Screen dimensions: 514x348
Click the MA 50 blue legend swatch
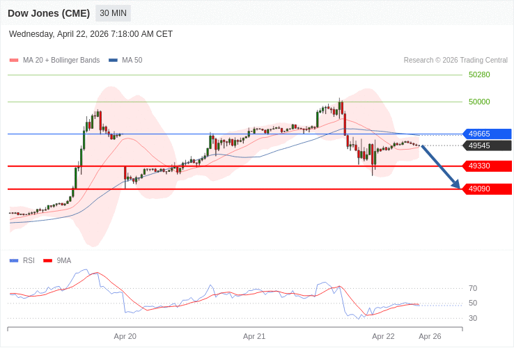113,61
